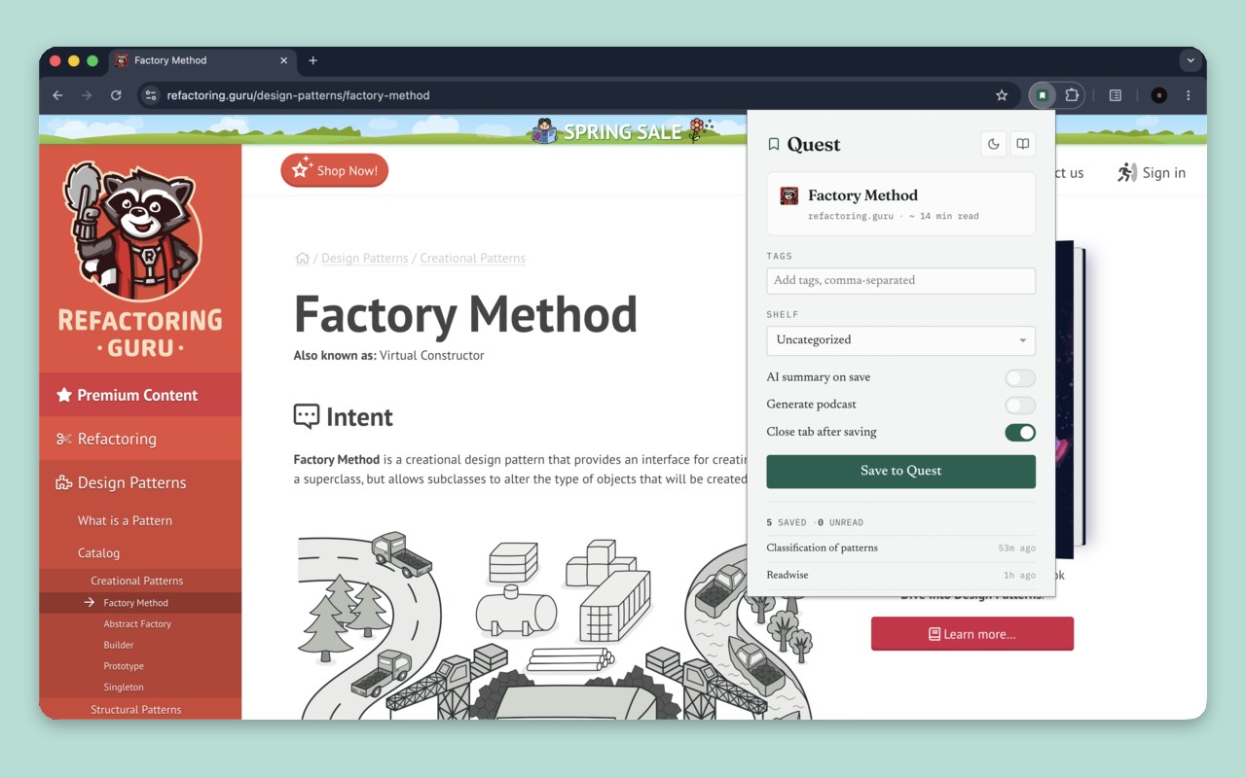This screenshot has height=778, width=1246.
Task: Open What is a Pattern page
Action: click(x=125, y=520)
